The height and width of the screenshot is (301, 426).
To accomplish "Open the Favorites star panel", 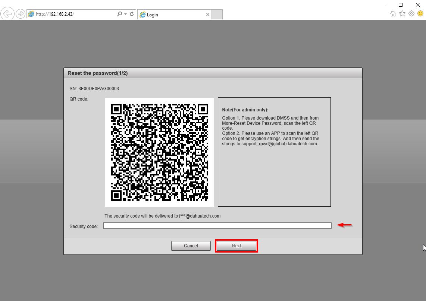I will [x=402, y=13].
